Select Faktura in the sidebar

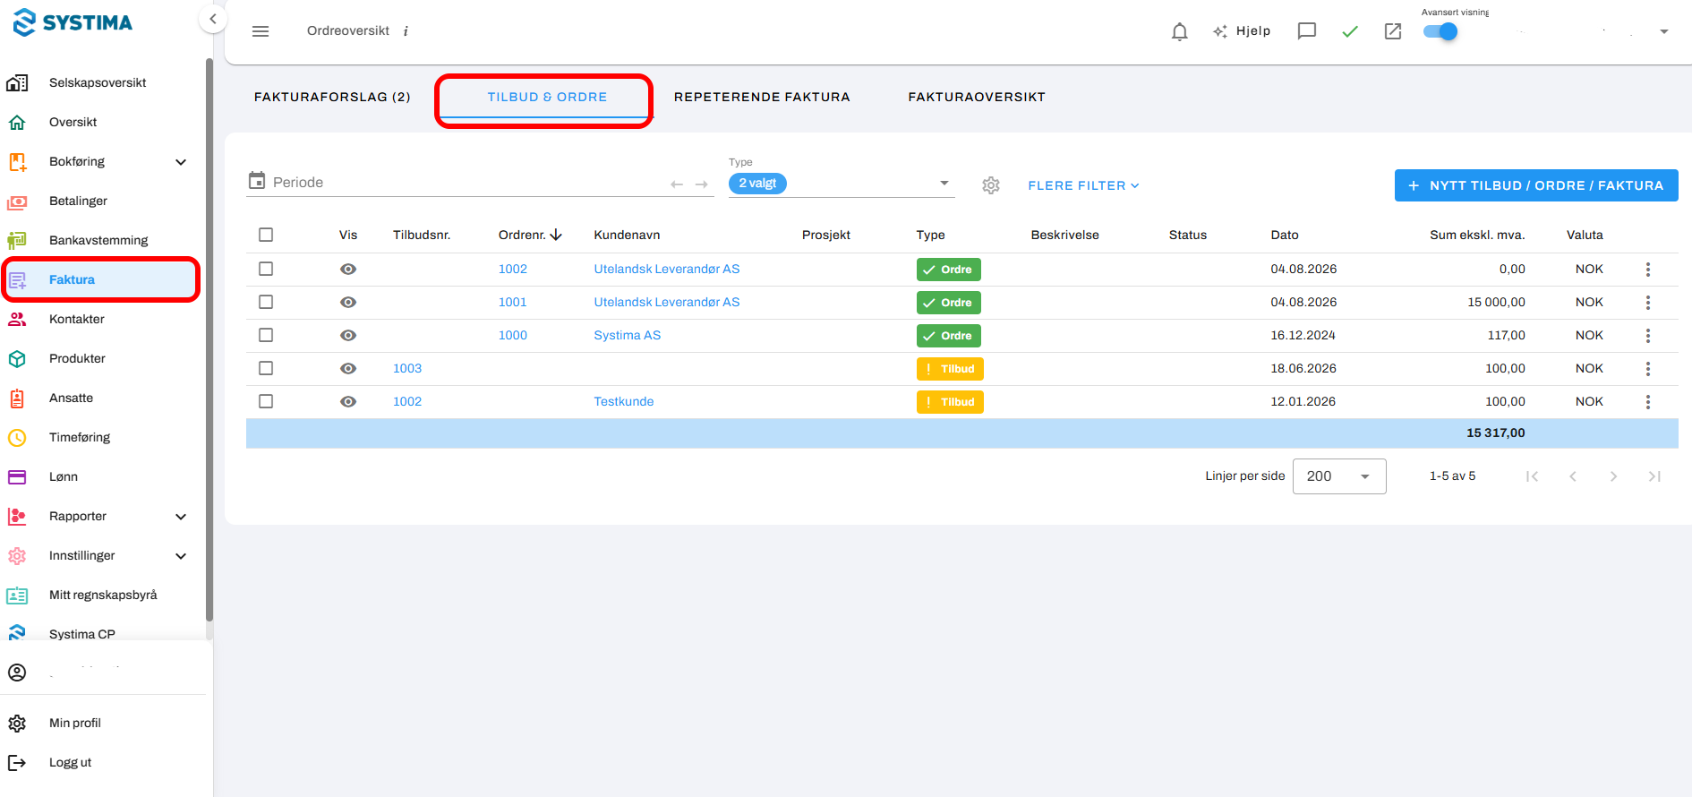(100, 279)
